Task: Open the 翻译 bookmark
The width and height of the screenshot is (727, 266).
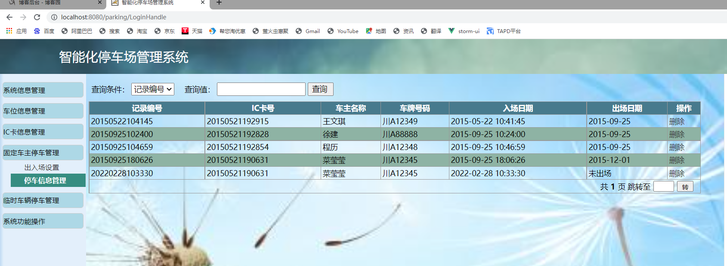Action: (x=431, y=31)
